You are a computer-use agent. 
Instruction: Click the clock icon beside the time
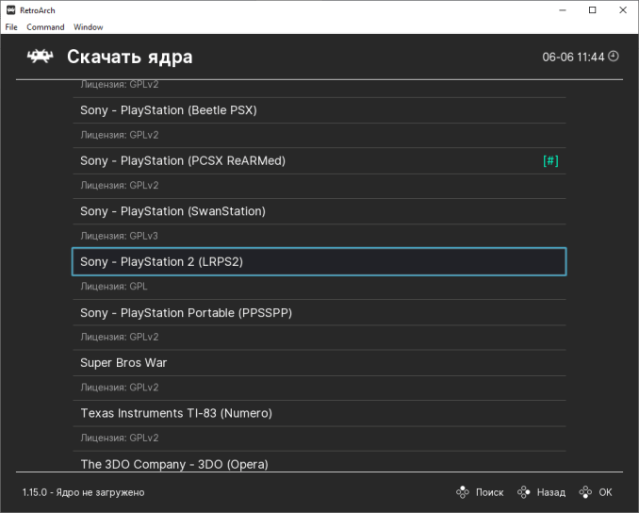coord(614,57)
